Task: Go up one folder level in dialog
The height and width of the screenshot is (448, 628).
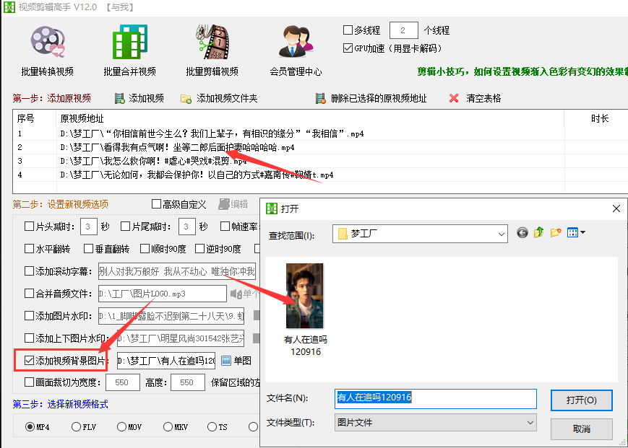Action: (x=538, y=232)
